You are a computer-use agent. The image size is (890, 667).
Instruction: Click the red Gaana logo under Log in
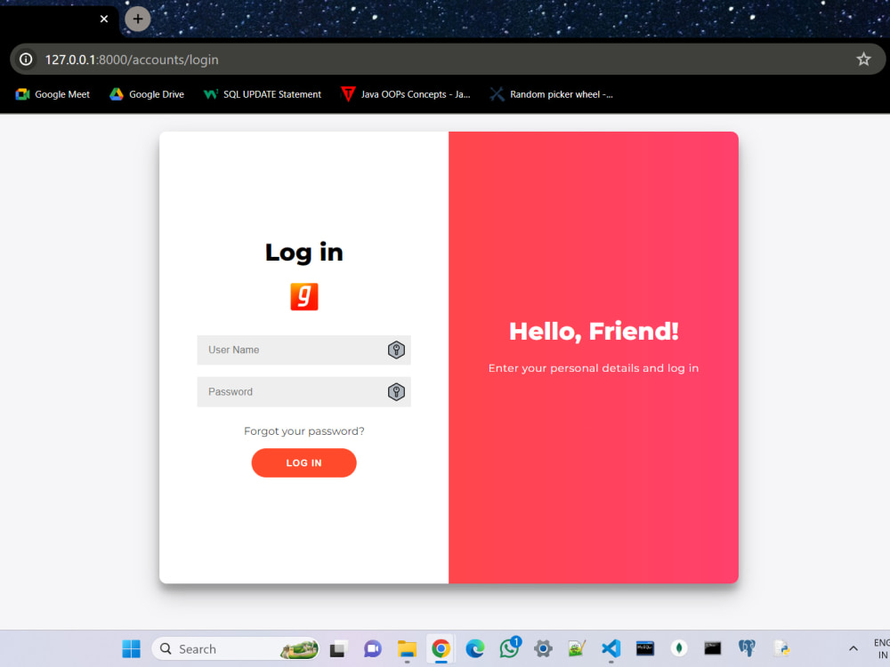[x=304, y=297]
